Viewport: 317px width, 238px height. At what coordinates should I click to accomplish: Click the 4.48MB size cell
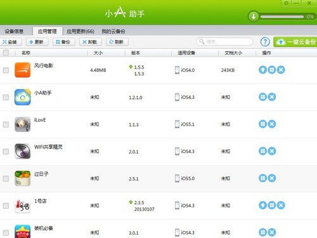(x=98, y=70)
